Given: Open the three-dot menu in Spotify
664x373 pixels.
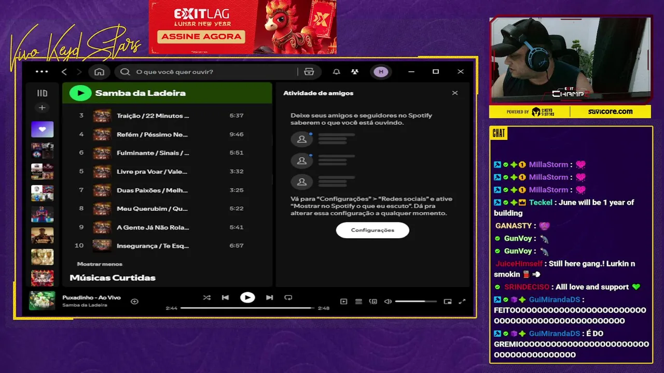Looking at the screenshot, I should click(41, 71).
